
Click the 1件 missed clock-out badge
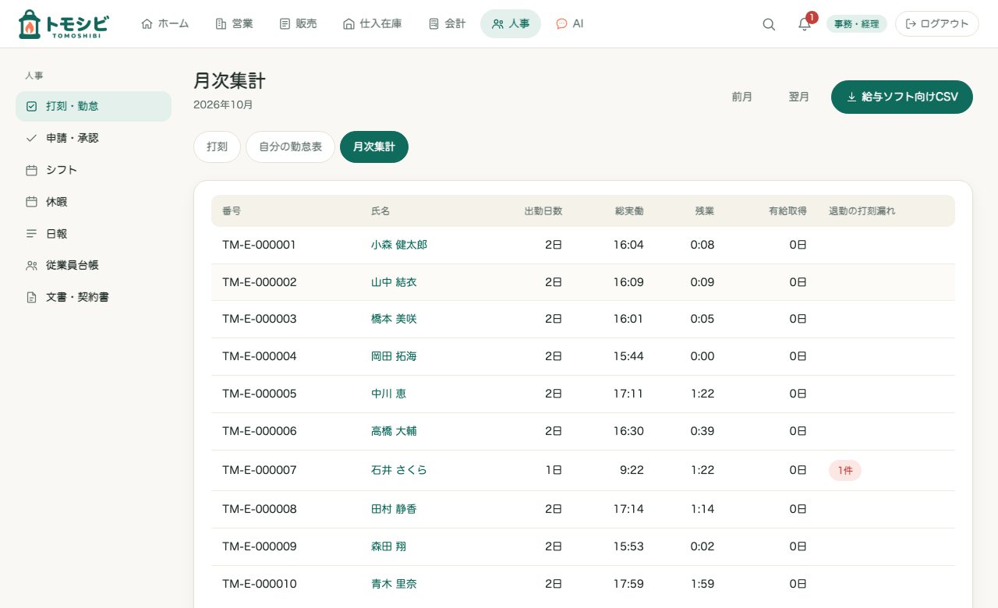[x=845, y=470]
